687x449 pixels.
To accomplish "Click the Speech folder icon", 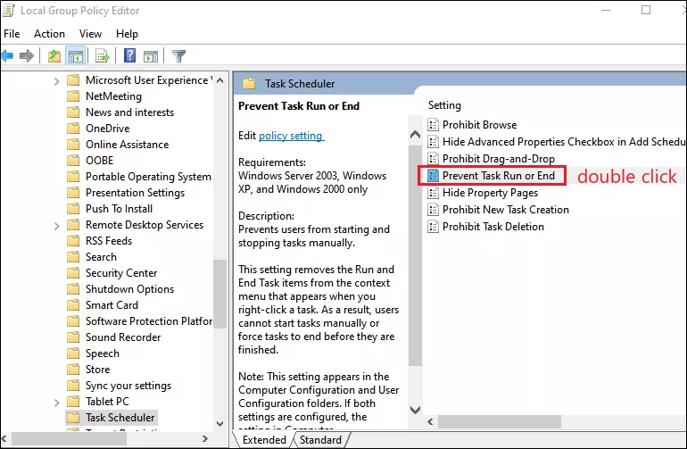I will [x=73, y=353].
